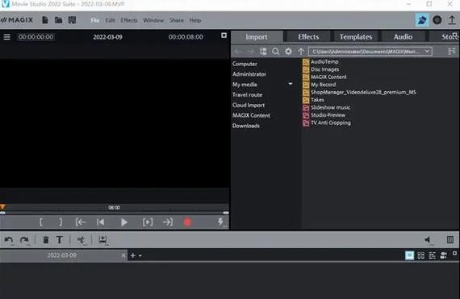Select Administrator in the import sidebar

(249, 74)
